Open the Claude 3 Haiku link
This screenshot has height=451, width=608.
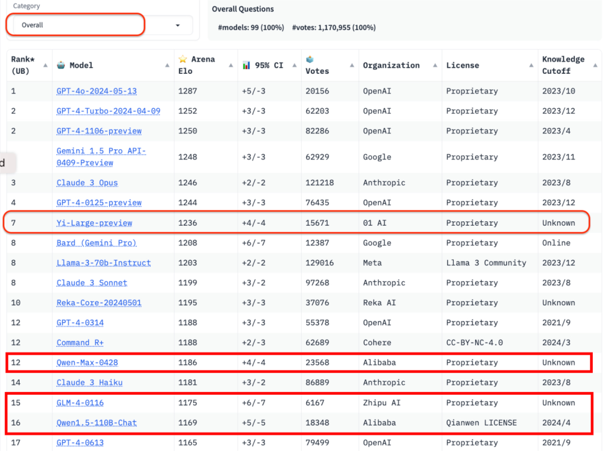tap(90, 383)
